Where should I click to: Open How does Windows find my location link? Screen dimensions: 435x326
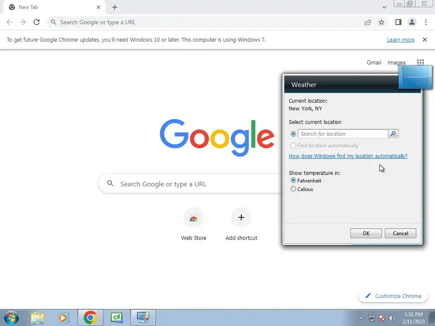point(348,156)
